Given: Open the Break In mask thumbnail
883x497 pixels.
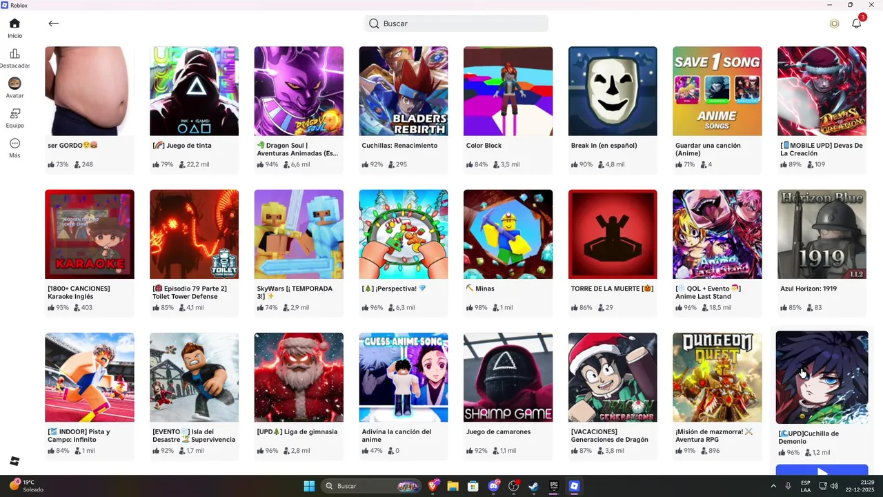Looking at the screenshot, I should click(x=613, y=91).
